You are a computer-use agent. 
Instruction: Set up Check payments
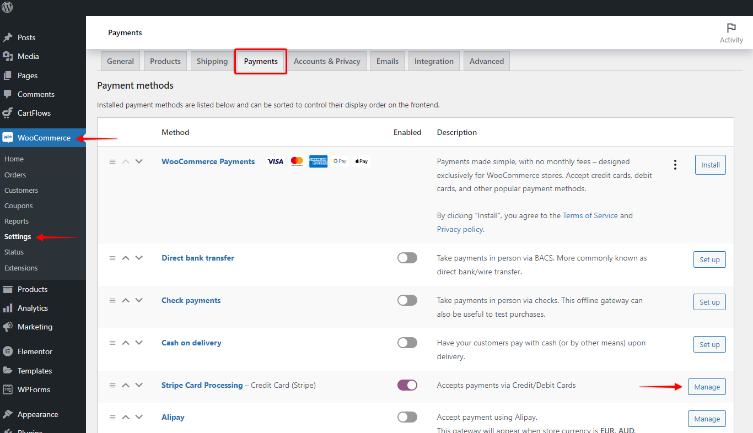coord(709,302)
